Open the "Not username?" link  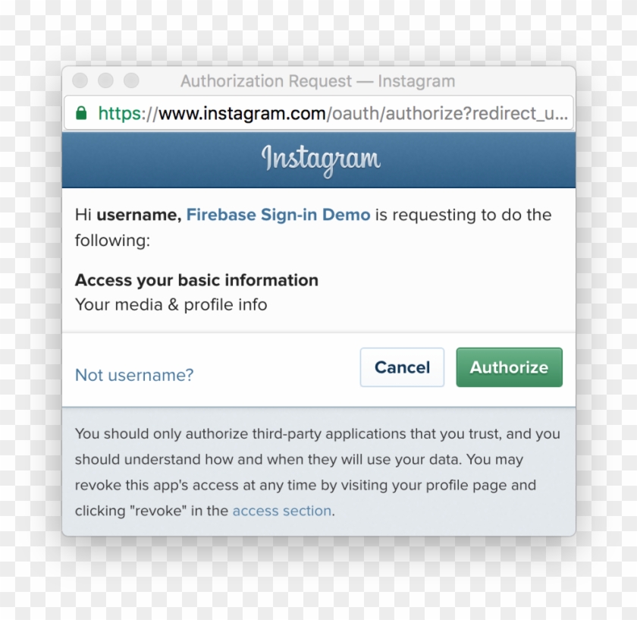pyautogui.click(x=133, y=375)
